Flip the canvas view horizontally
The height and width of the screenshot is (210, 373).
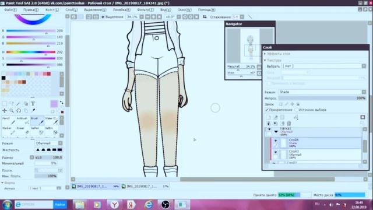tap(205, 17)
